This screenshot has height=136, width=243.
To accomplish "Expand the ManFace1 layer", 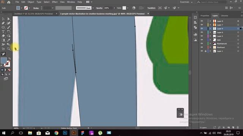I will click(210, 47).
